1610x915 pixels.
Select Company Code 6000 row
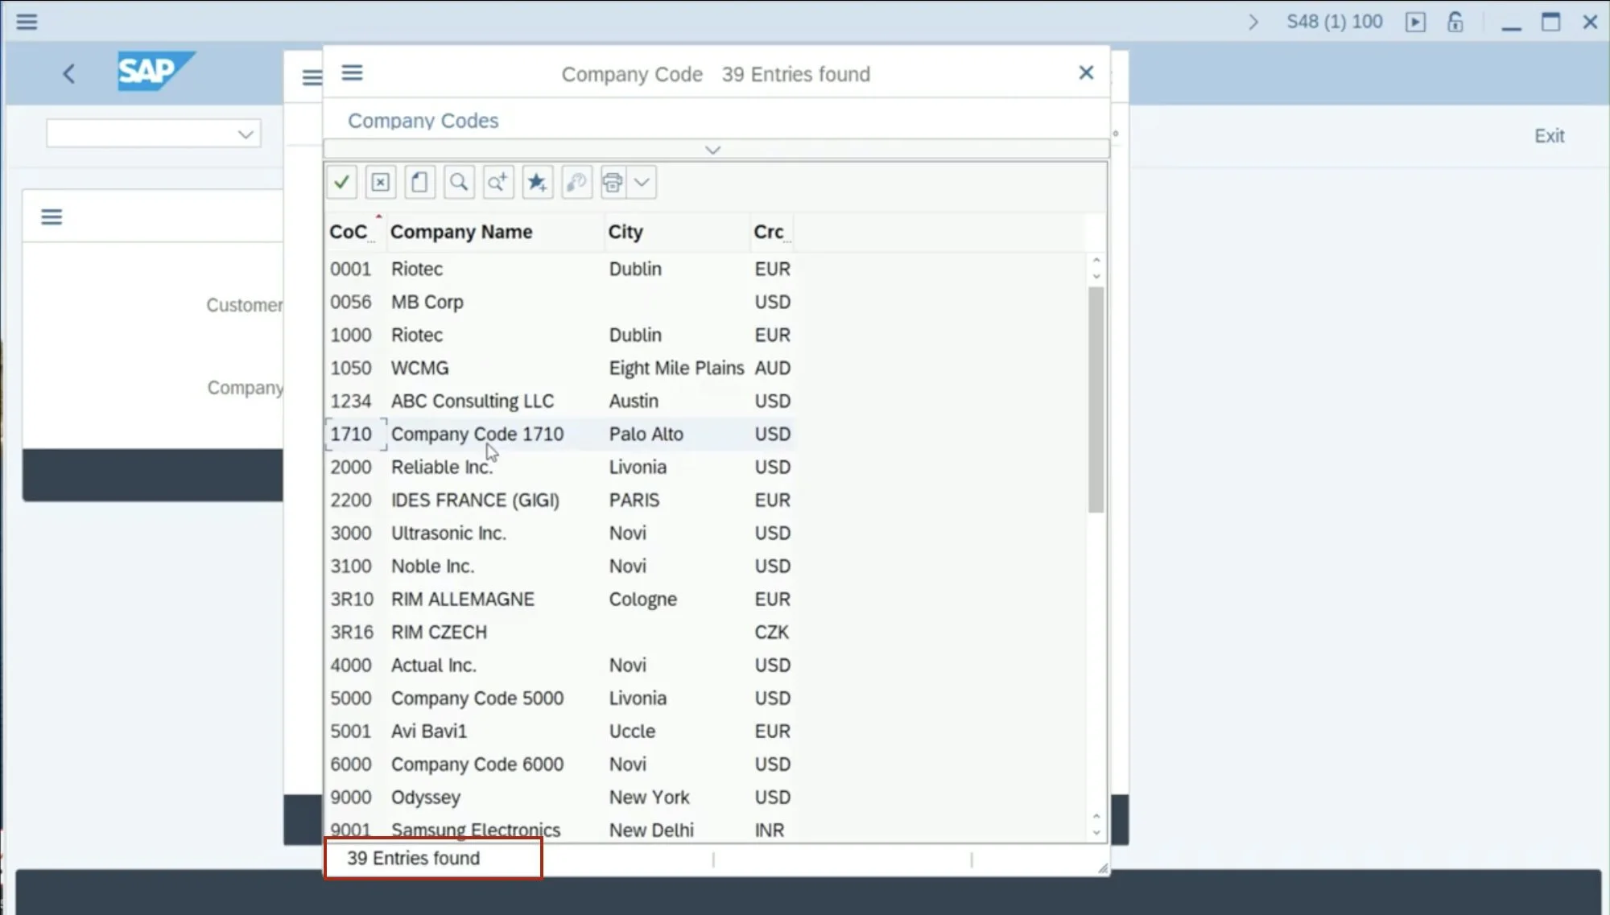pos(559,764)
